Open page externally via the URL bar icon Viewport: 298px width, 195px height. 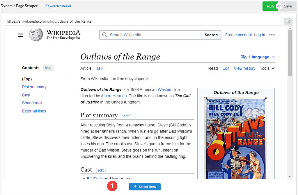pyautogui.click(x=288, y=21)
